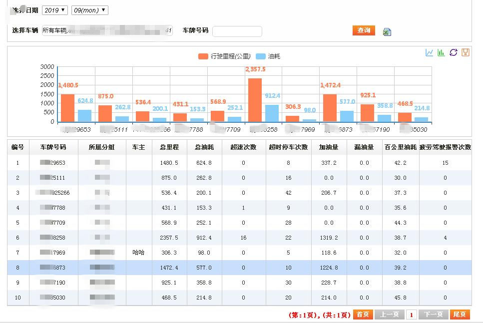
Task: Select refuel amount cell 337.2
Action: pos(329,163)
